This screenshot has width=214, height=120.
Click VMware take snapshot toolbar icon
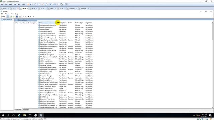[40, 4]
